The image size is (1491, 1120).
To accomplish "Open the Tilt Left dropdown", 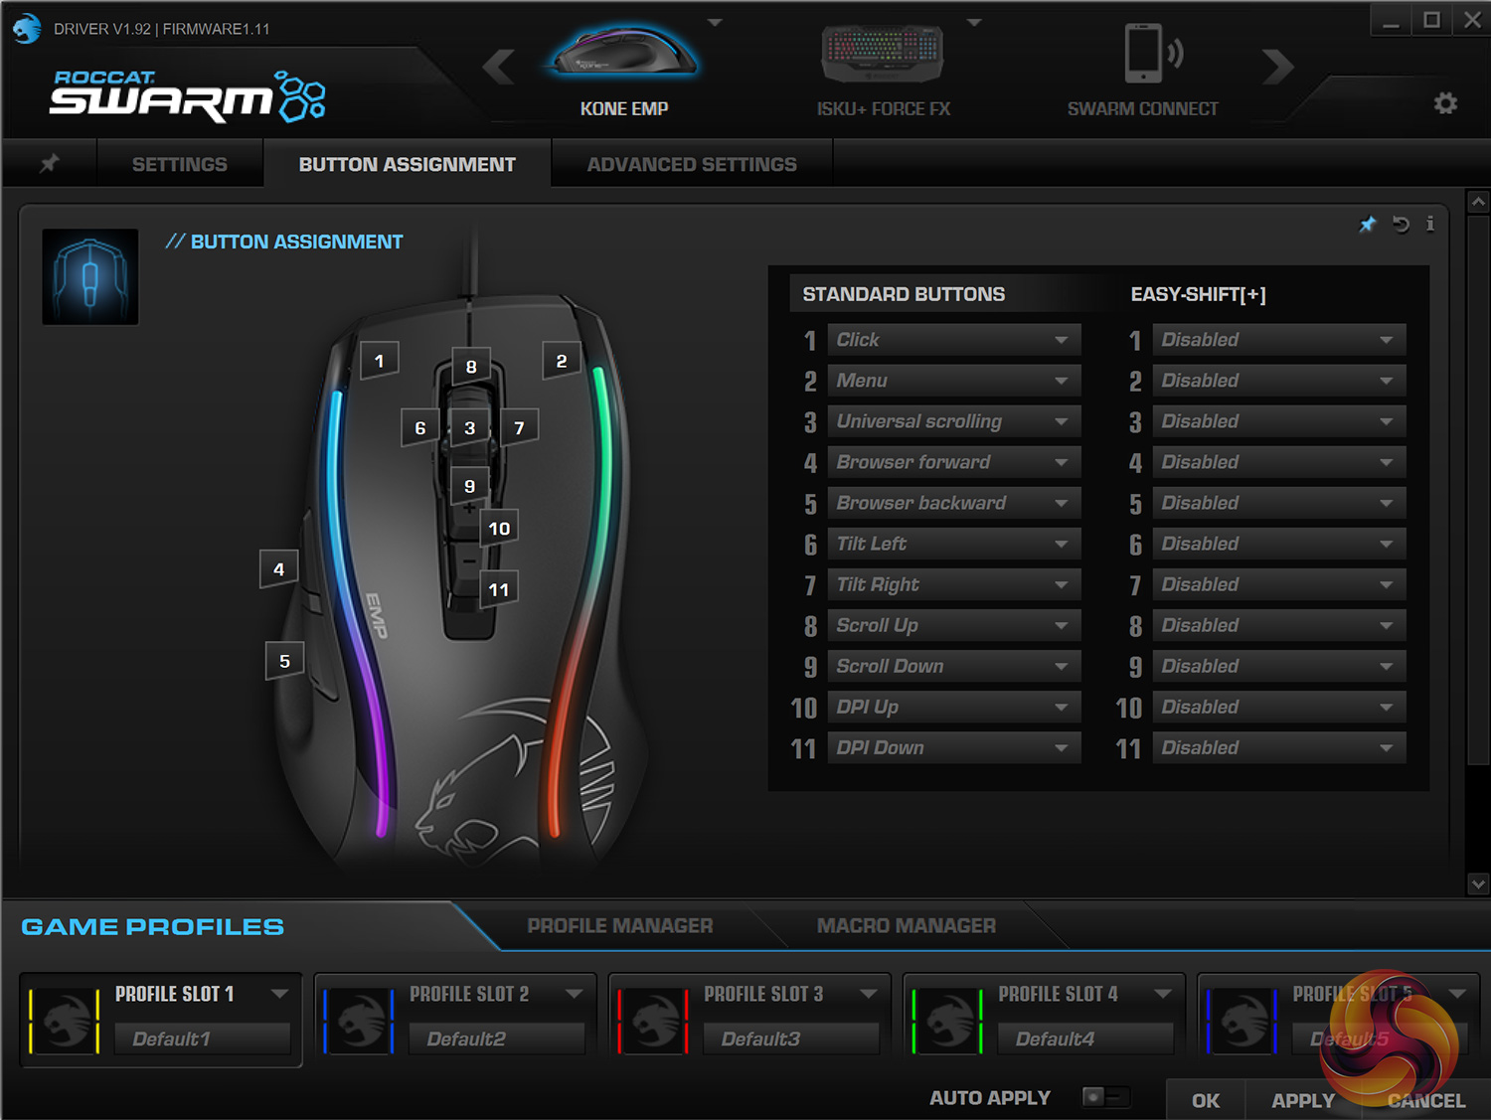I will click(954, 544).
